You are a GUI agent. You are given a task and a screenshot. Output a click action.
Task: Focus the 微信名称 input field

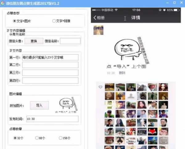[70, 41]
